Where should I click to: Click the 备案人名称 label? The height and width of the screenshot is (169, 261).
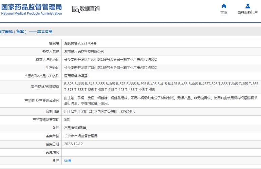[x=51, y=52]
